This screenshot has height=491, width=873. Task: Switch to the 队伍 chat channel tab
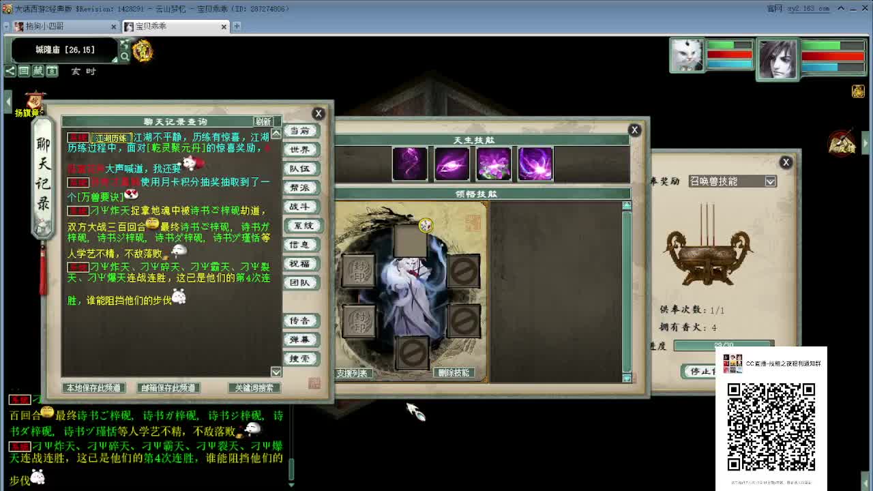pos(301,168)
